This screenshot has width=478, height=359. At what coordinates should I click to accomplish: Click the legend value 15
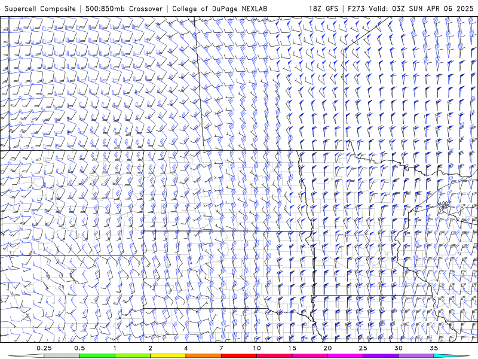point(292,348)
